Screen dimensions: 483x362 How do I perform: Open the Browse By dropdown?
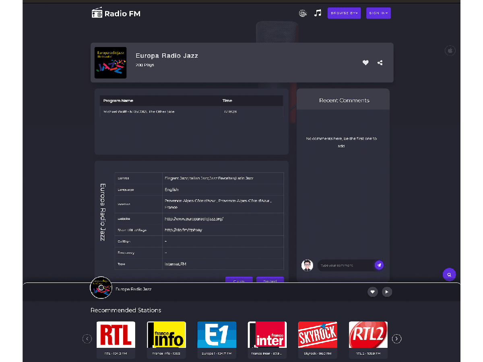pyautogui.click(x=344, y=13)
